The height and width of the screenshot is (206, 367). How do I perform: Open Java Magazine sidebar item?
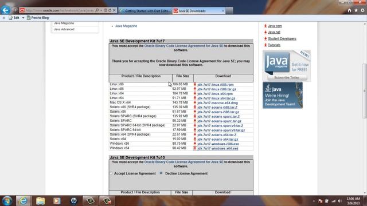(64, 23)
